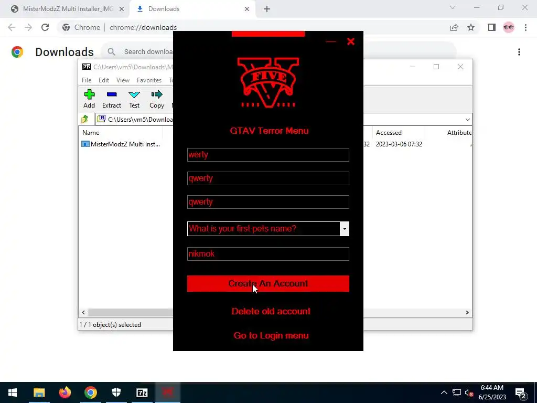Show hidden system tray icons

(x=444, y=393)
